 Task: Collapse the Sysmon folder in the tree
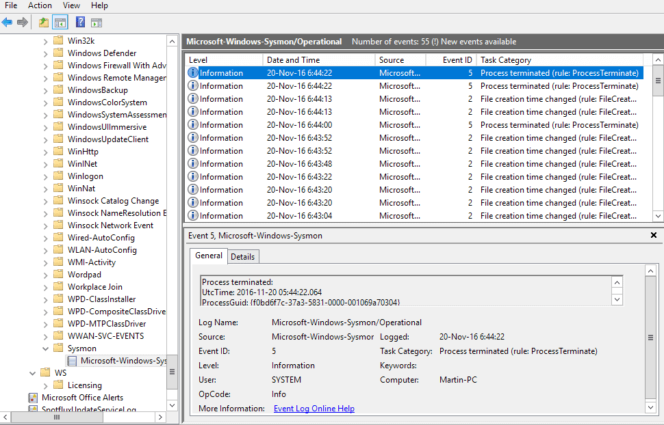pyautogui.click(x=46, y=348)
